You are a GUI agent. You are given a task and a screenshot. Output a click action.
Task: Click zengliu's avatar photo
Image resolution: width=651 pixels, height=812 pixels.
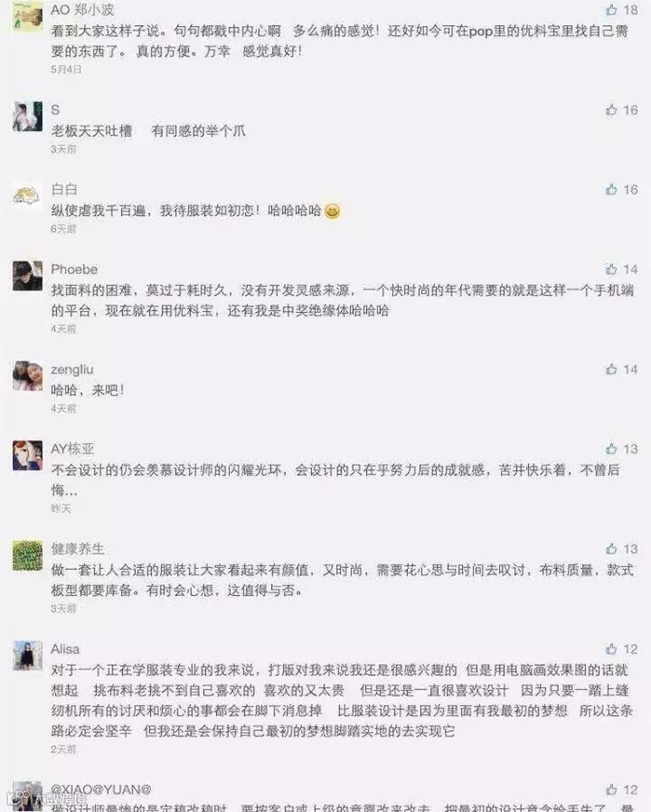coord(27,376)
